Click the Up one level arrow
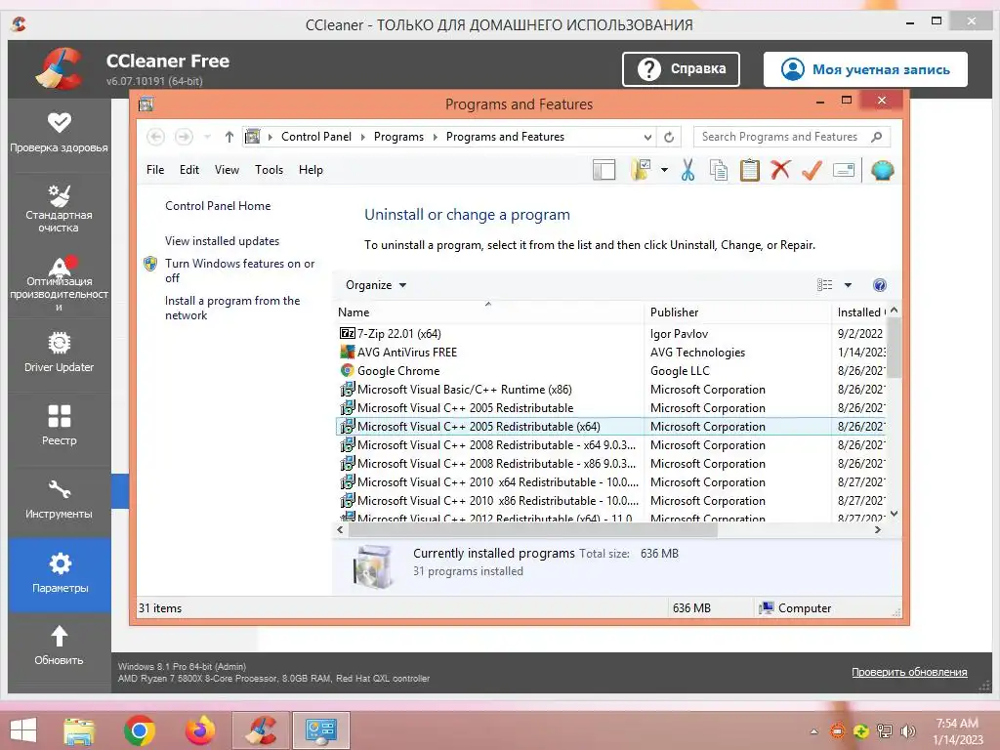 [229, 137]
